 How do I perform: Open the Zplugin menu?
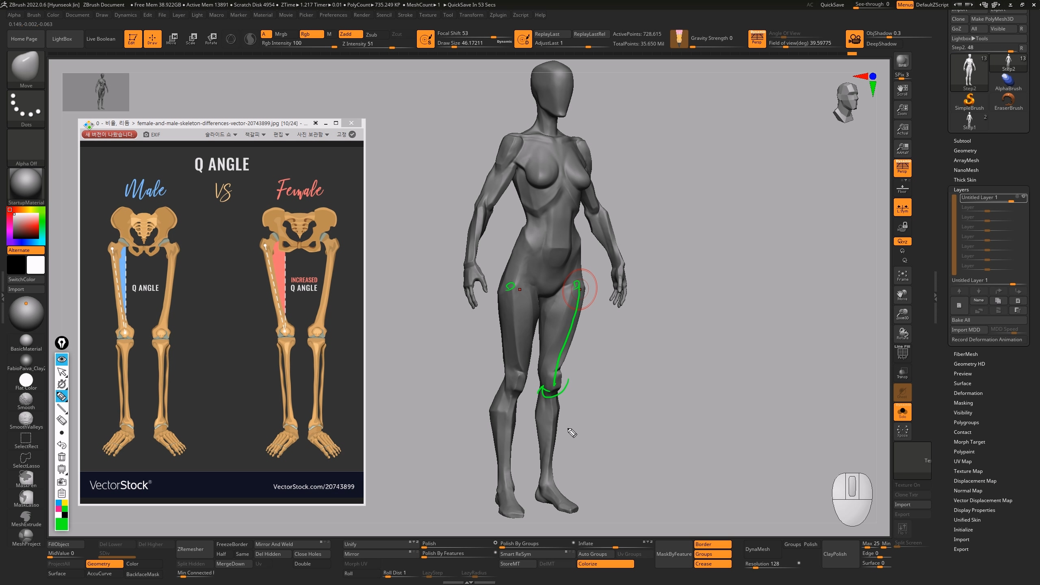point(498,15)
